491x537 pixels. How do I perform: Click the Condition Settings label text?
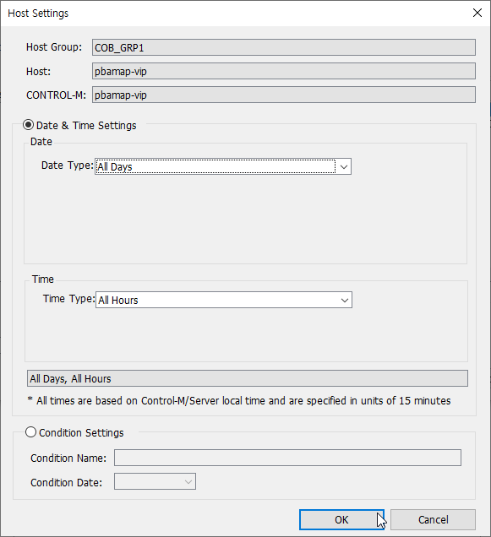pos(81,433)
